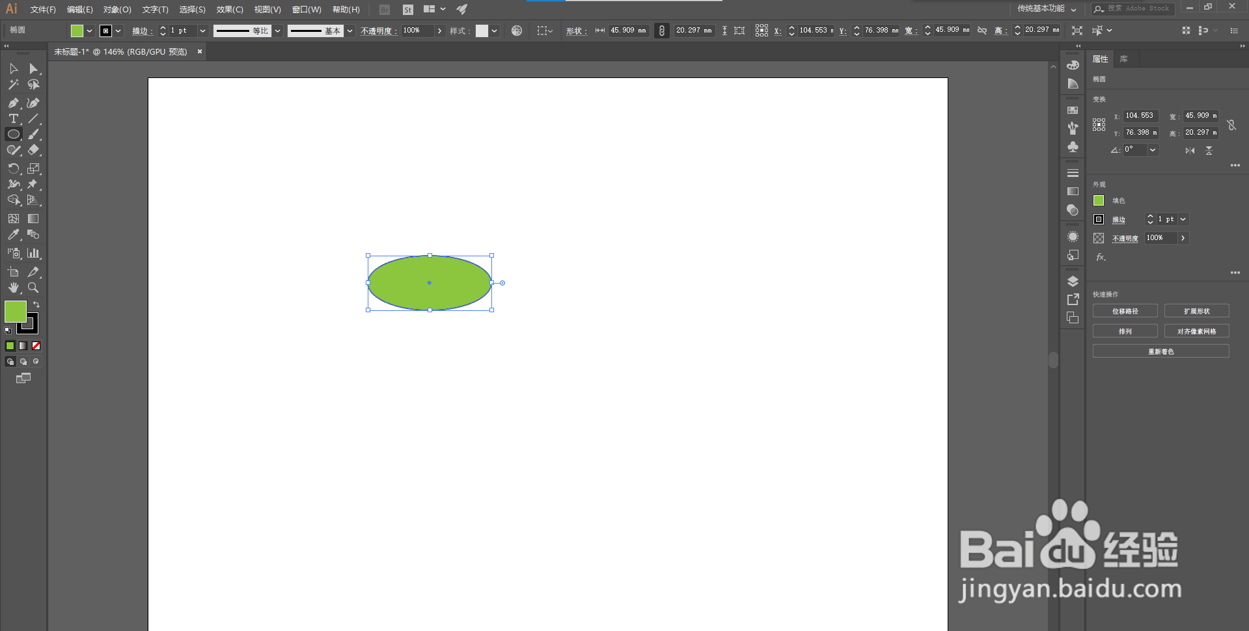Expand the stroke weight dropdown in control bar

click(202, 31)
